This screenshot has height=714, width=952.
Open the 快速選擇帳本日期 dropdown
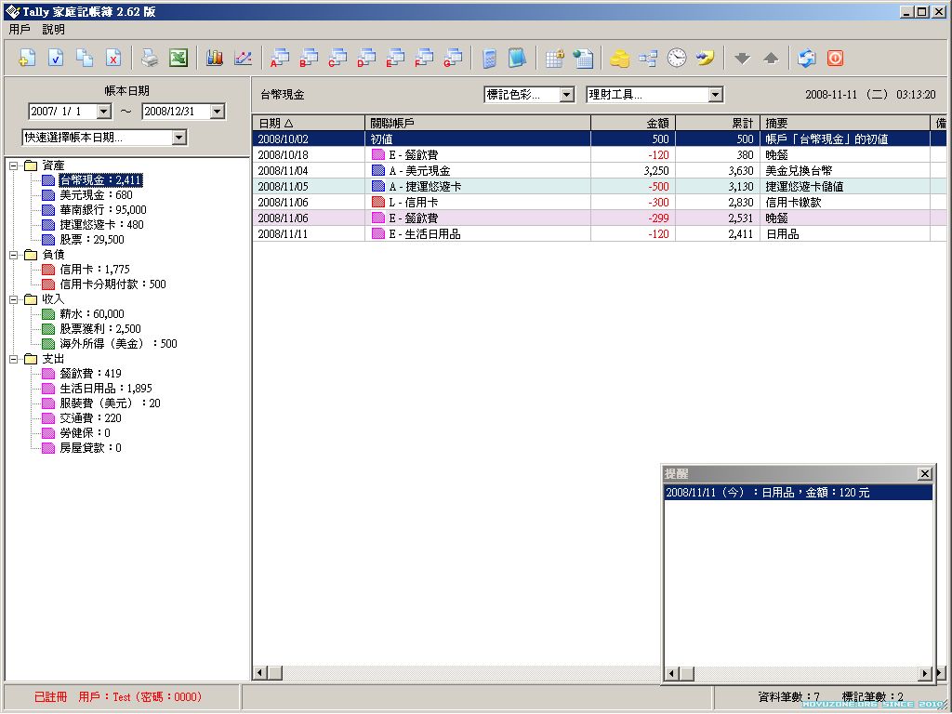click(179, 138)
